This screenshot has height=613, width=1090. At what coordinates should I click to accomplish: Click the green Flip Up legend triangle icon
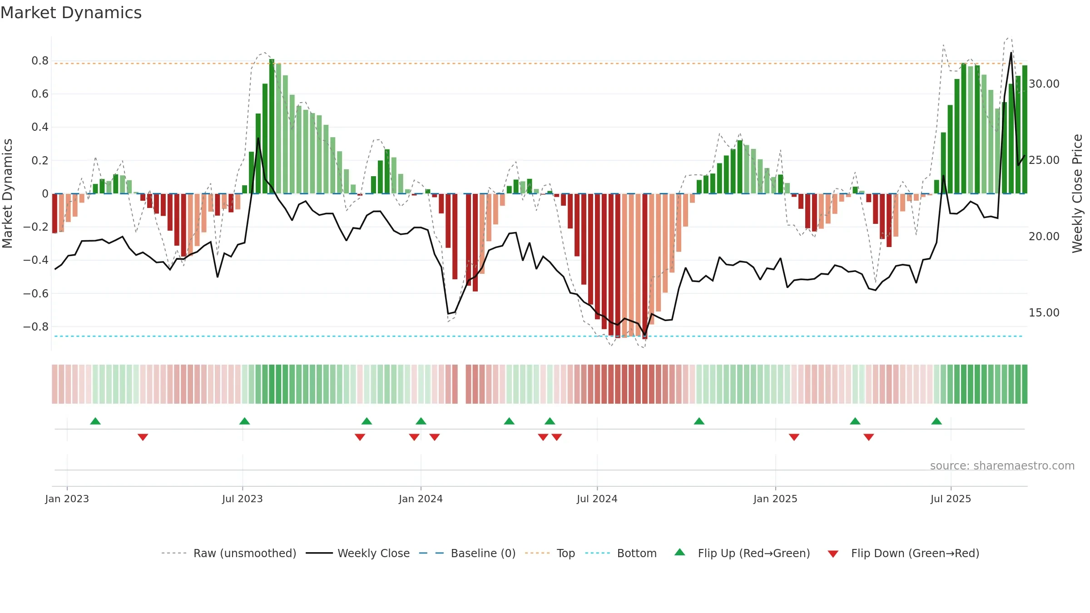[680, 552]
